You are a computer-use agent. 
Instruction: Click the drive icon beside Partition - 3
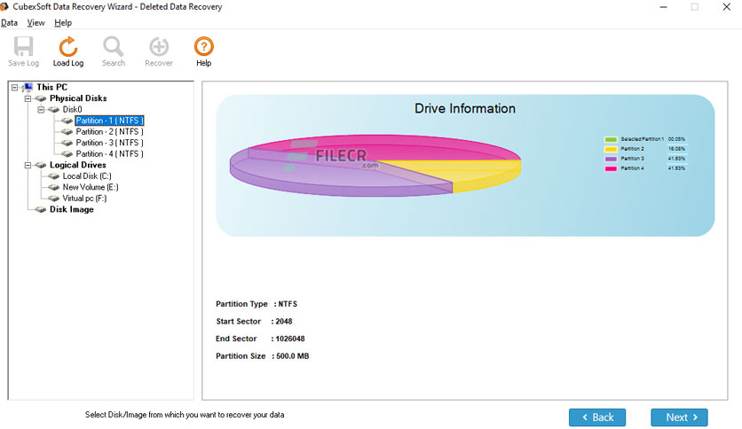[67, 143]
